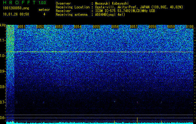Click the 'Receiving antenna' field label
This screenshot has height=124, width=196.
click(72, 15)
